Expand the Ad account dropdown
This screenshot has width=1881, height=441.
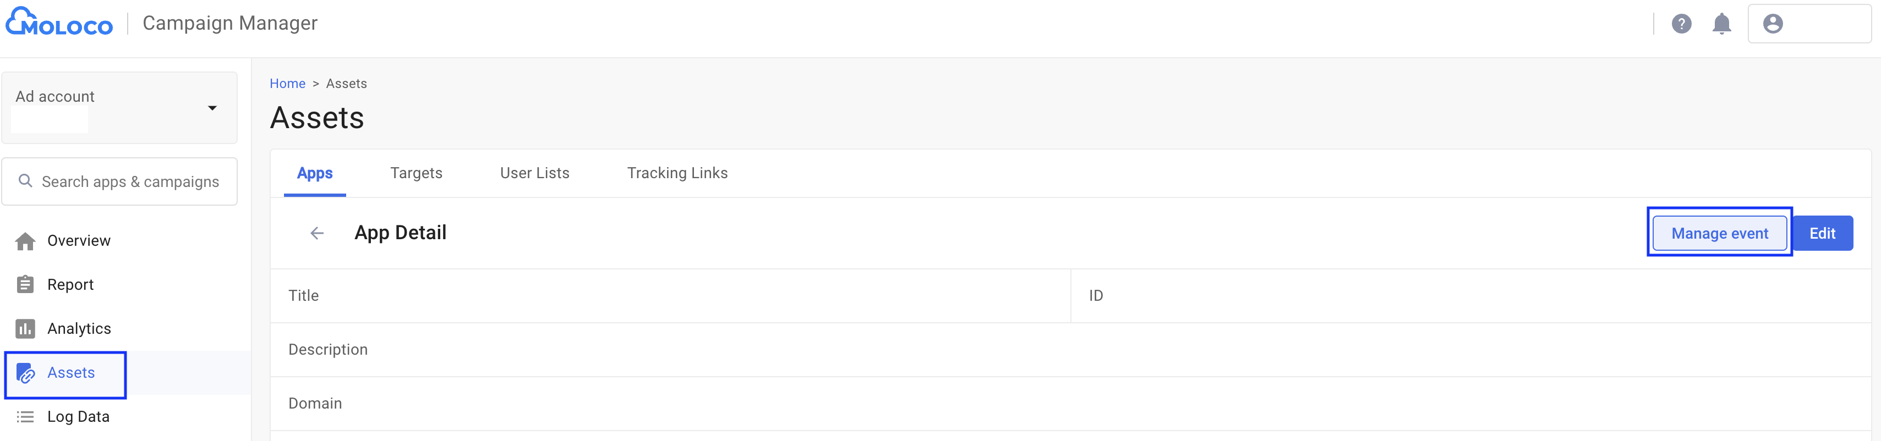212,107
